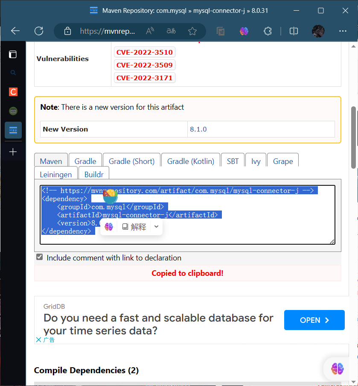Minimize the browser window

click(297, 11)
